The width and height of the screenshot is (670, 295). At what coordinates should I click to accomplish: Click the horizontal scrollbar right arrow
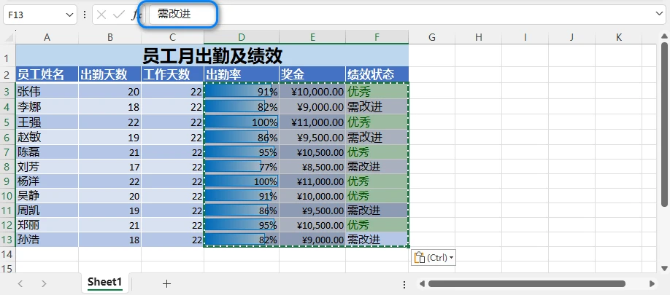[652, 283]
